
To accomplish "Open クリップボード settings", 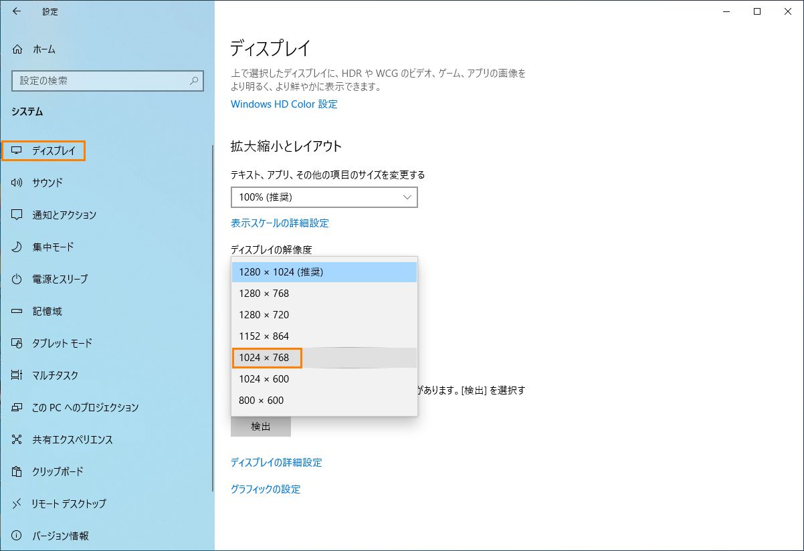I will [18, 471].
